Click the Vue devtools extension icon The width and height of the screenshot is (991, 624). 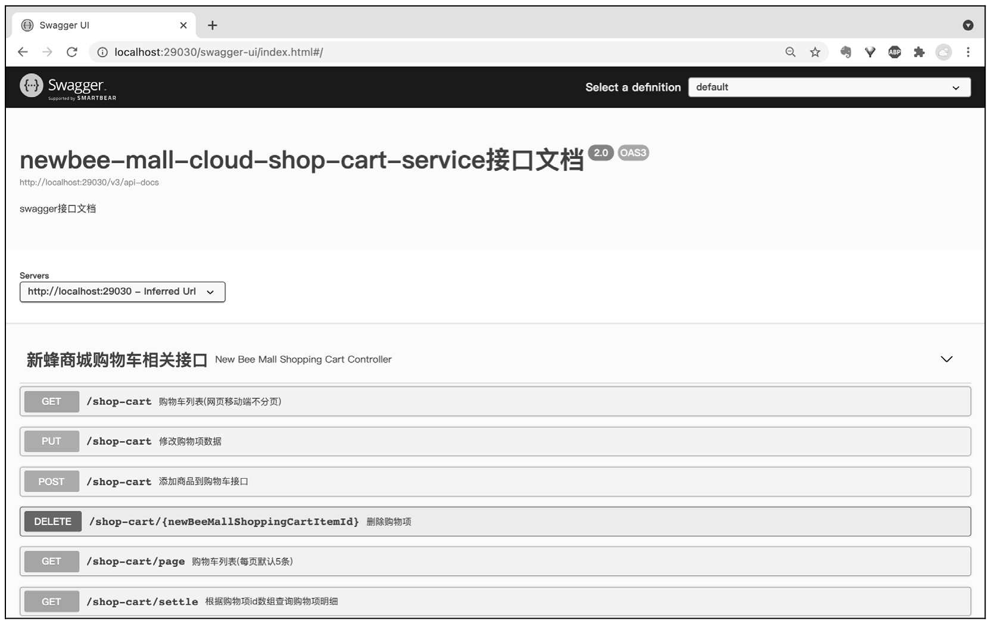[870, 52]
